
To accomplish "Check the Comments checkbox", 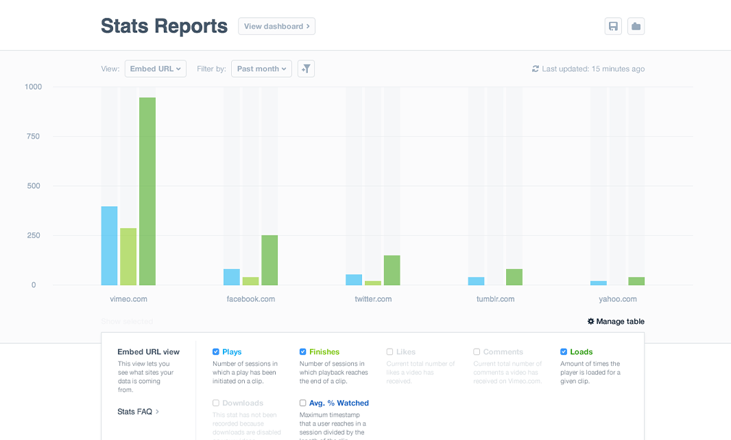I will 477,352.
